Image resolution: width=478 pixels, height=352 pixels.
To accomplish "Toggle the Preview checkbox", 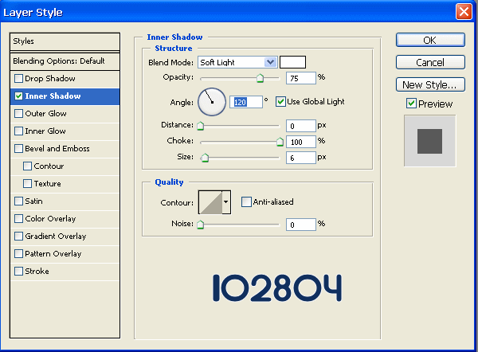I will (411, 104).
